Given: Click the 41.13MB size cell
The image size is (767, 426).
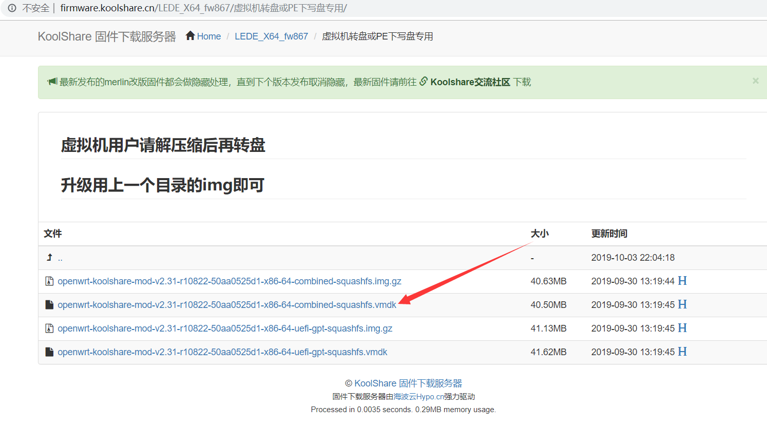Looking at the screenshot, I should click(548, 328).
